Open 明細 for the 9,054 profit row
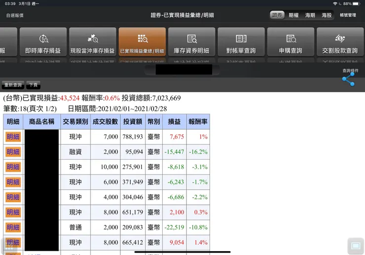The height and width of the screenshot is (255, 365). [x=13, y=243]
